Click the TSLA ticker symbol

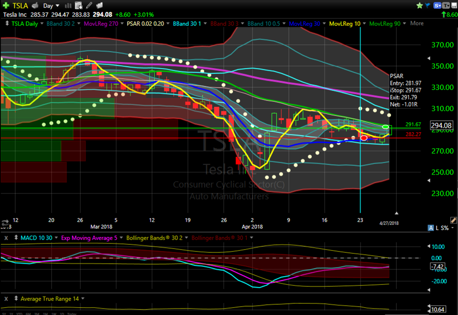coord(20,5)
